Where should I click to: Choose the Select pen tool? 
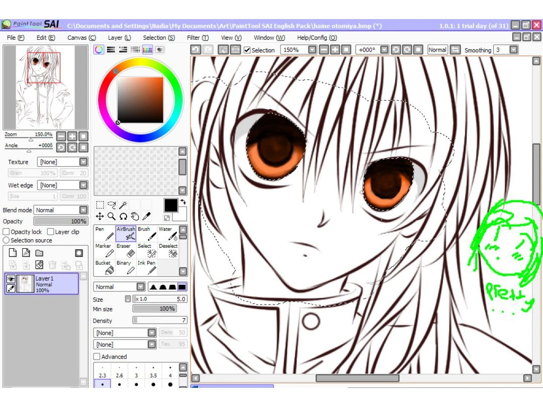tap(147, 251)
